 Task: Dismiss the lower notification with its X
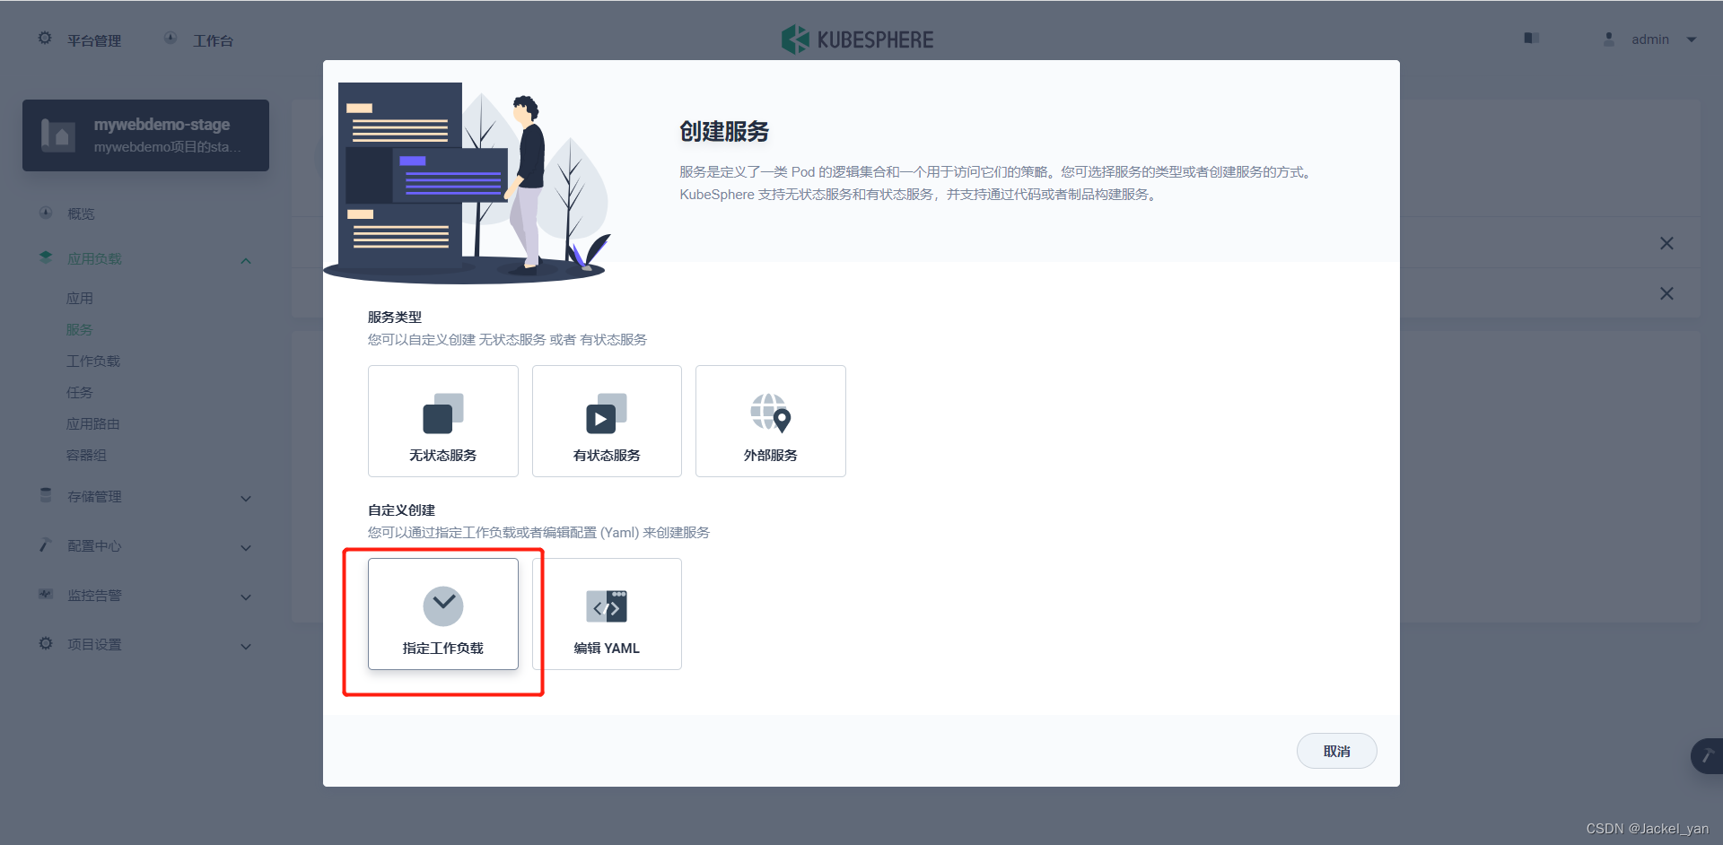pos(1666,293)
